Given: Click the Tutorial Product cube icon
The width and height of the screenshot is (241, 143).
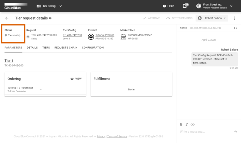Looking at the screenshot, I should pyautogui.click(x=91, y=37).
